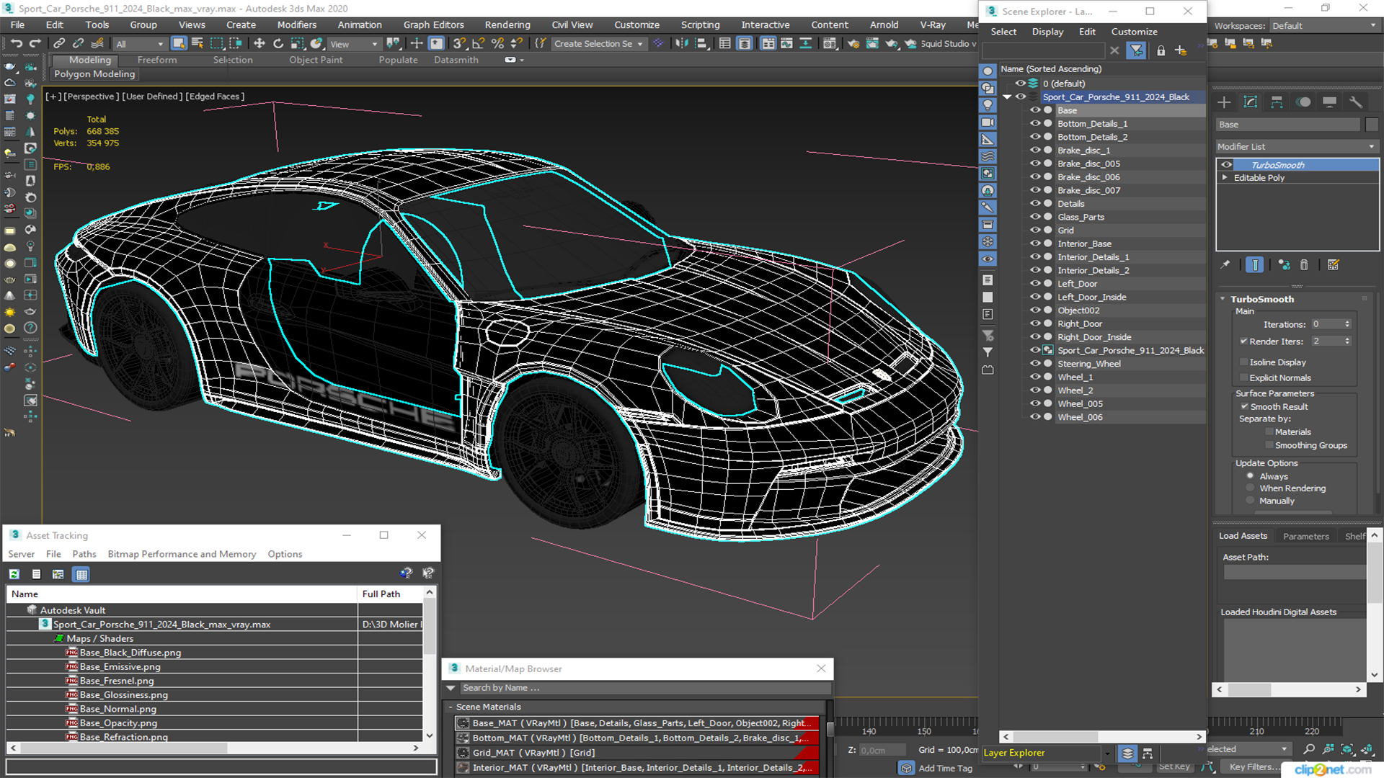Open the View reference coordinate dropdown

[354, 44]
